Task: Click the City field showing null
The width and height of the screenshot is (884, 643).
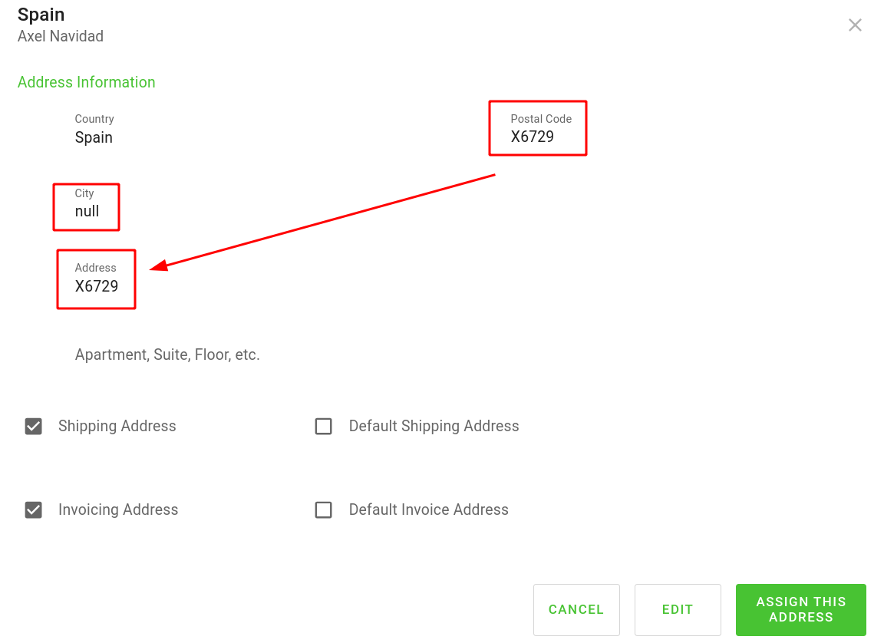Action: pos(87,212)
